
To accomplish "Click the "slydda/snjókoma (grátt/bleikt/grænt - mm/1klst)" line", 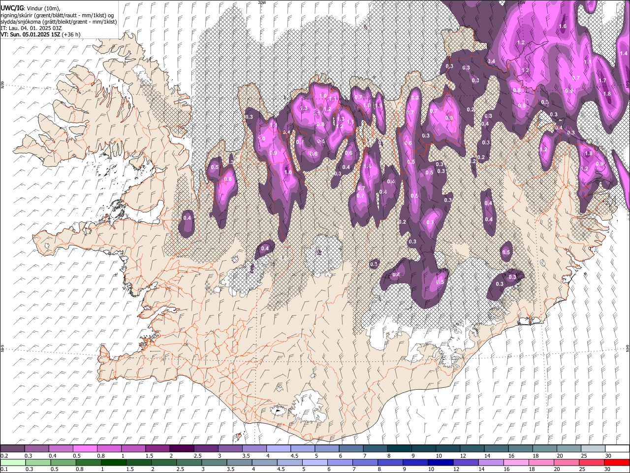I will (59, 22).
